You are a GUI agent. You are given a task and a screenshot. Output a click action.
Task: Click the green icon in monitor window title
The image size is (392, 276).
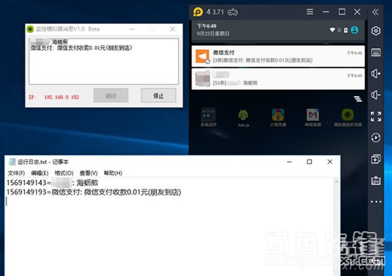(30, 29)
